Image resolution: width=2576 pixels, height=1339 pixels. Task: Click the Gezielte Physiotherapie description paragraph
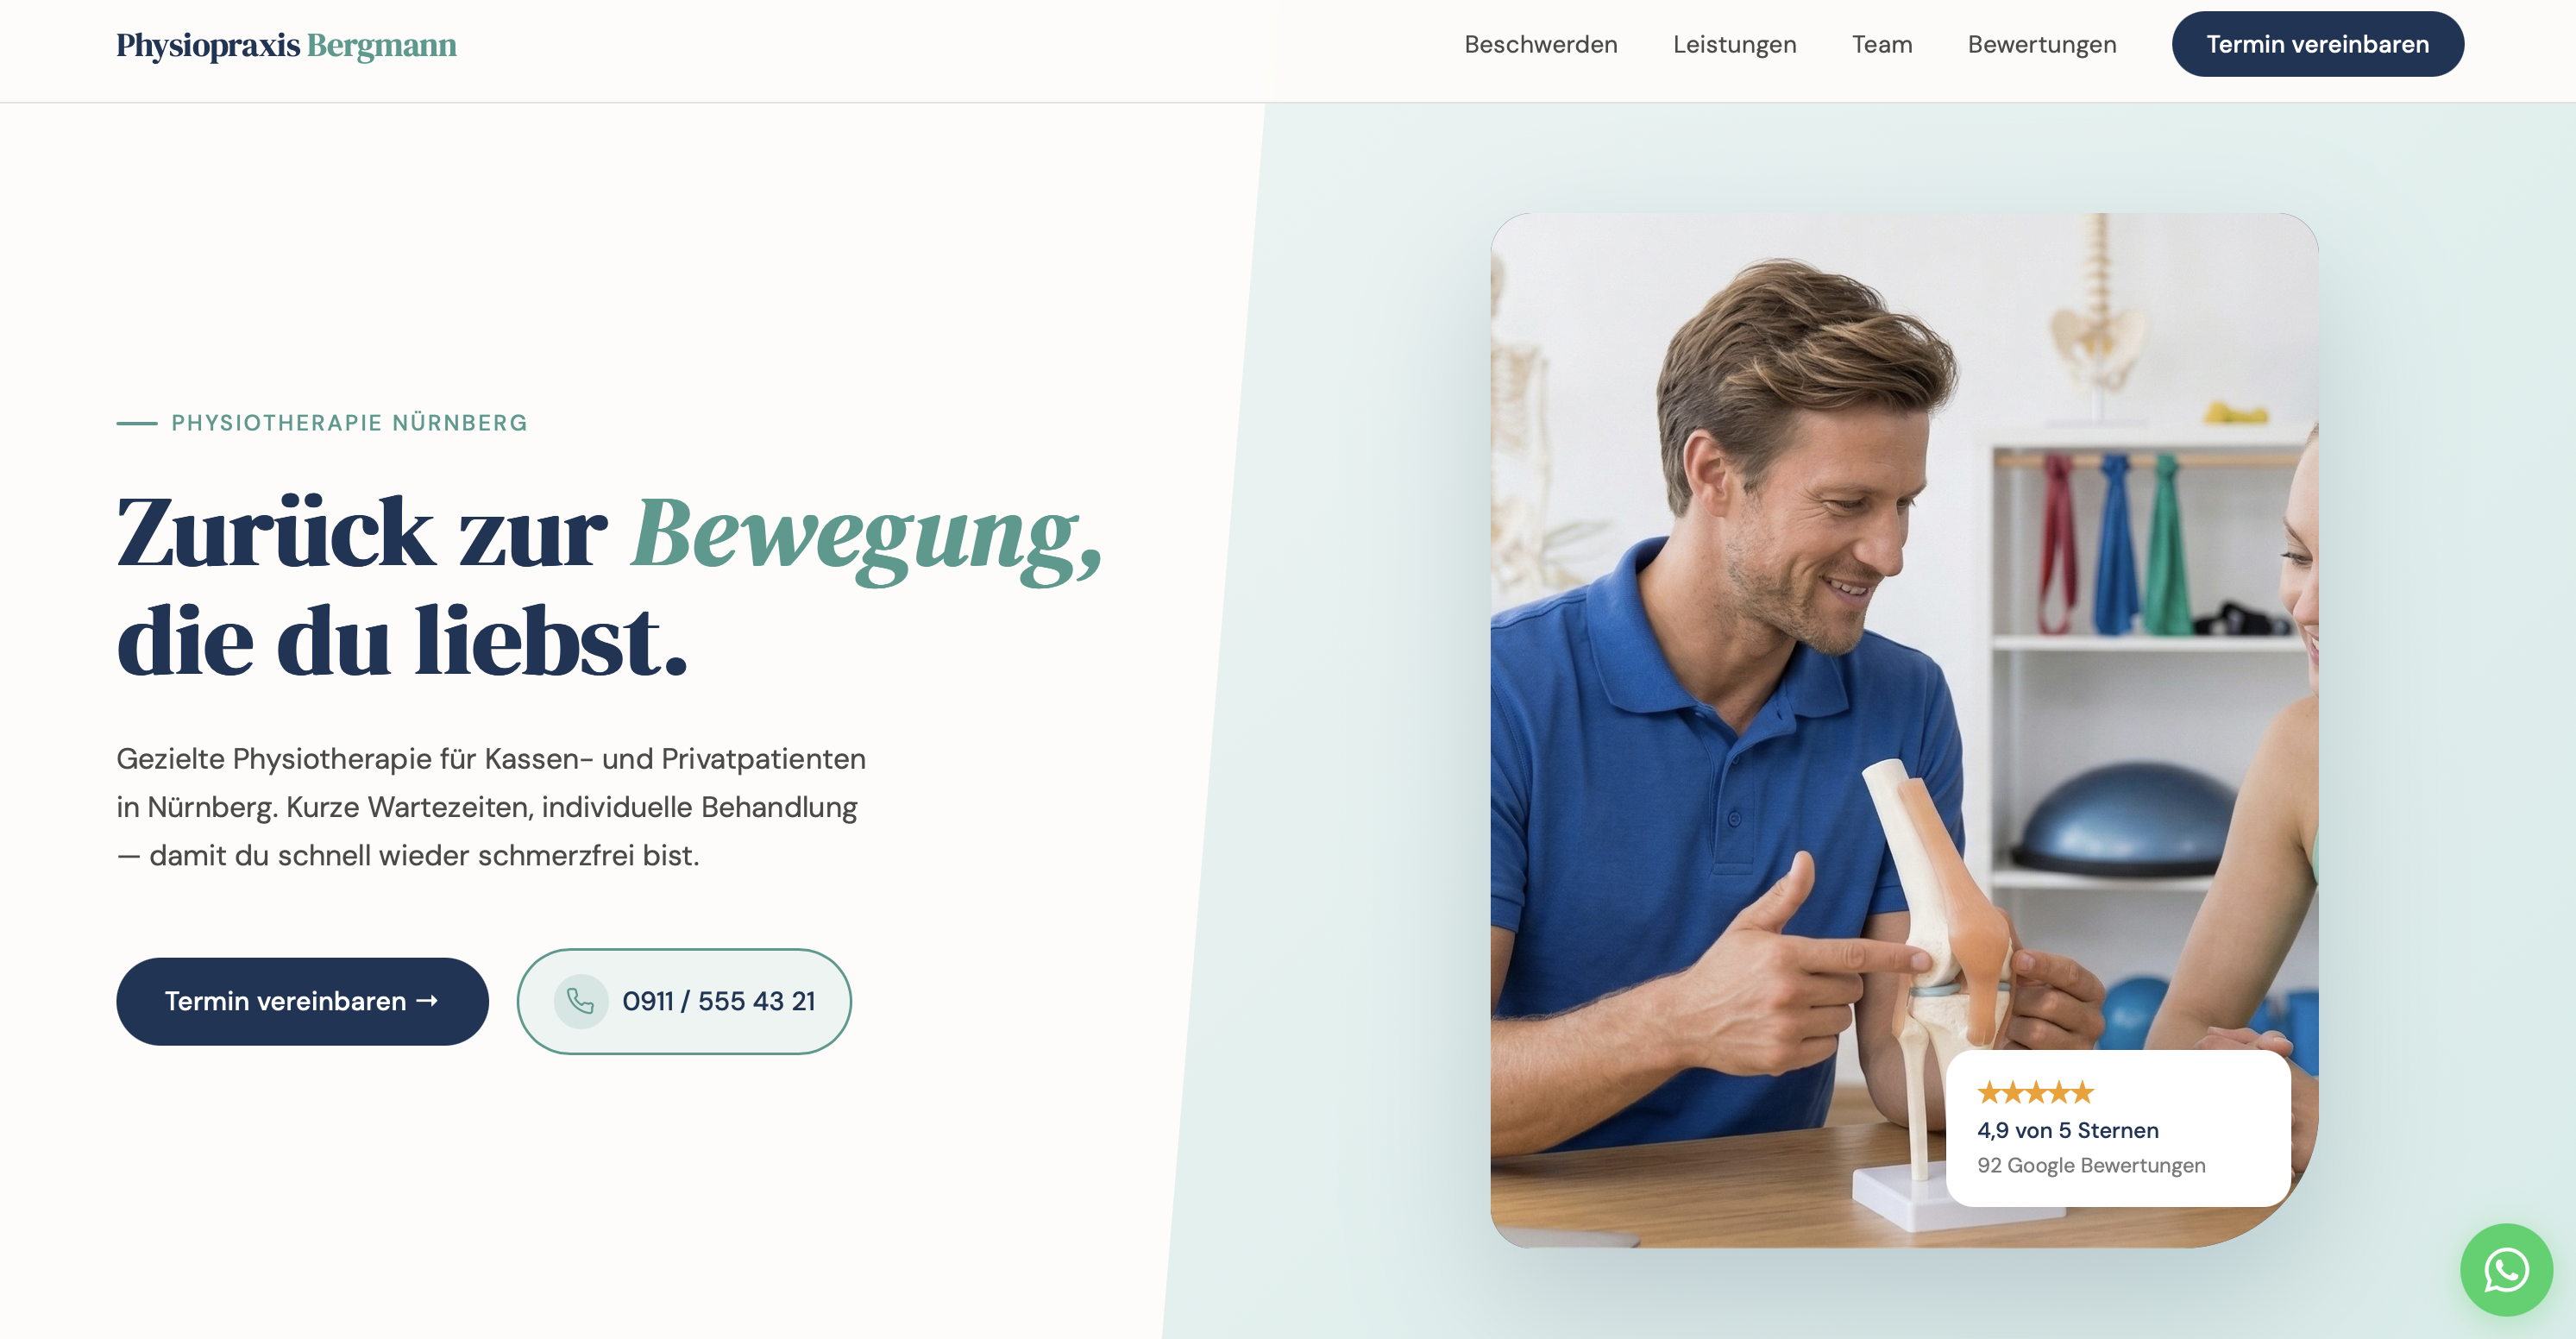pyautogui.click(x=491, y=807)
